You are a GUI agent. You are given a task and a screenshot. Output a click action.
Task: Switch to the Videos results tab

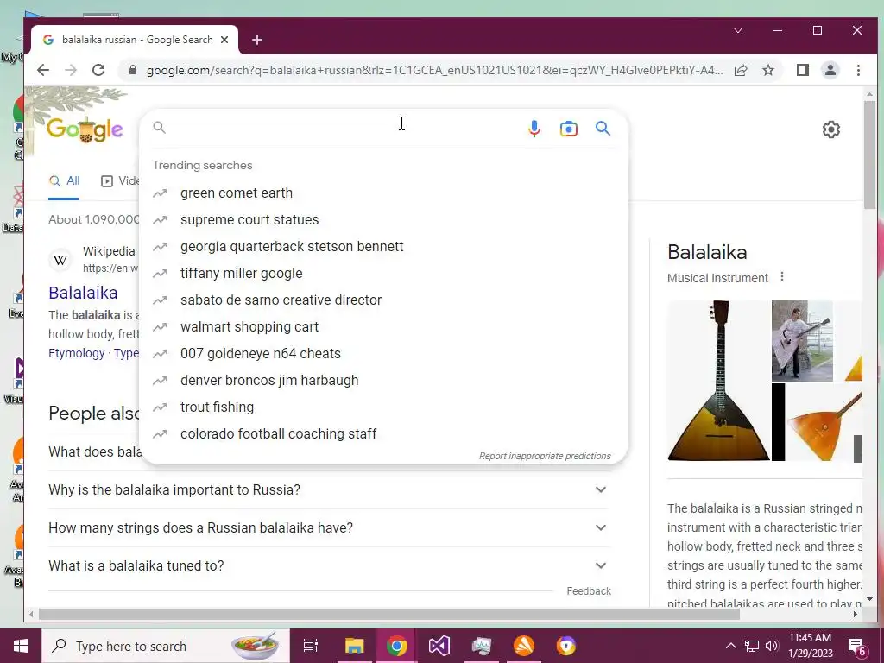click(120, 181)
